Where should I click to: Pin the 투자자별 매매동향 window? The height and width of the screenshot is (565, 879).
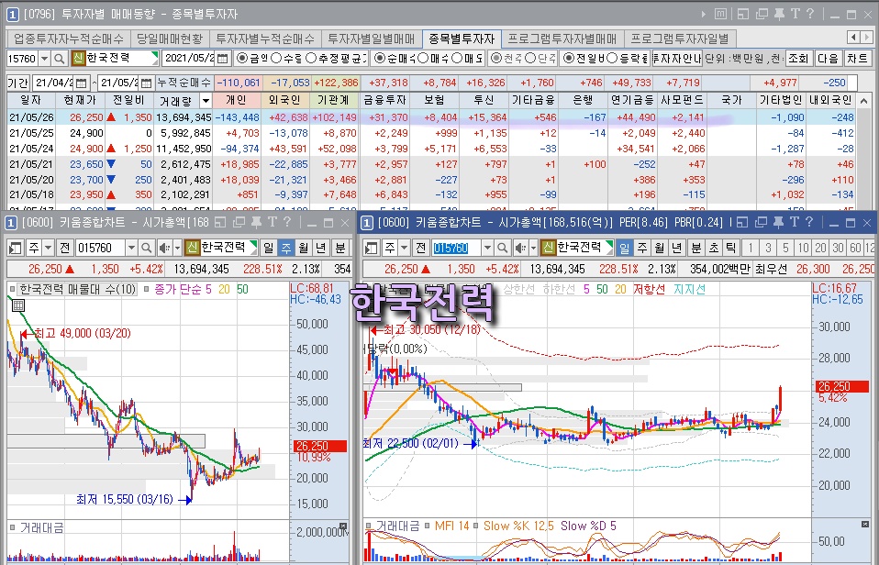coord(779,15)
